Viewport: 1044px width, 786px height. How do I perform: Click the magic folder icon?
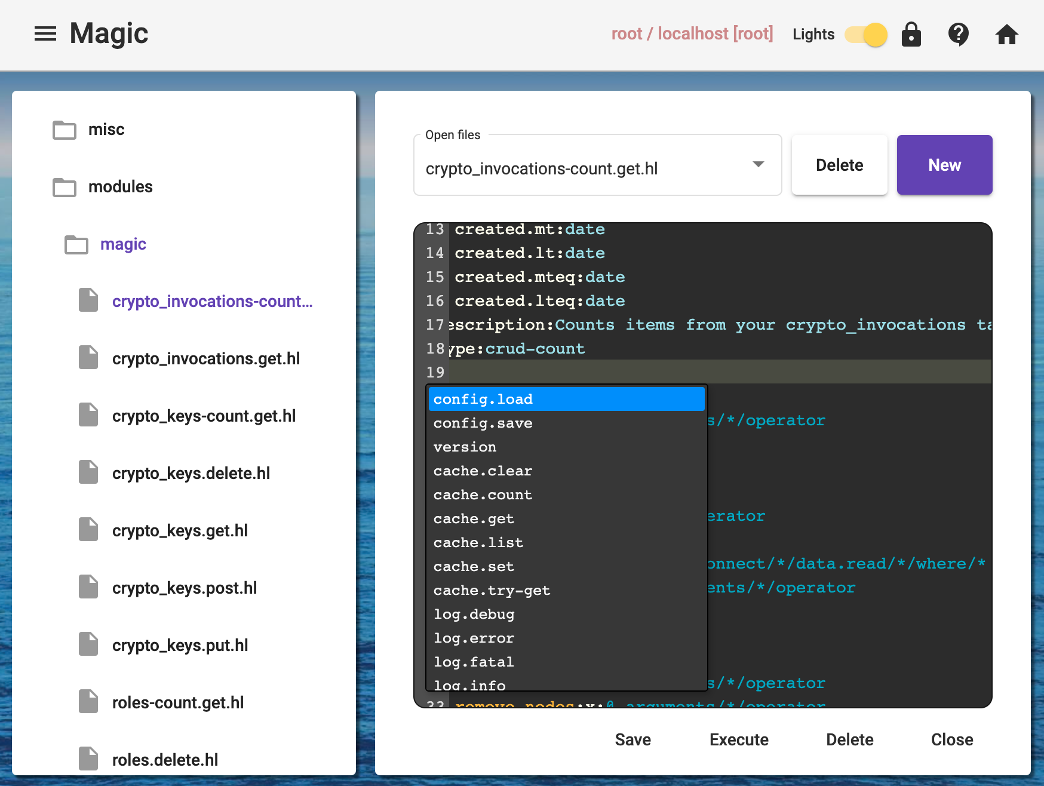click(x=76, y=244)
